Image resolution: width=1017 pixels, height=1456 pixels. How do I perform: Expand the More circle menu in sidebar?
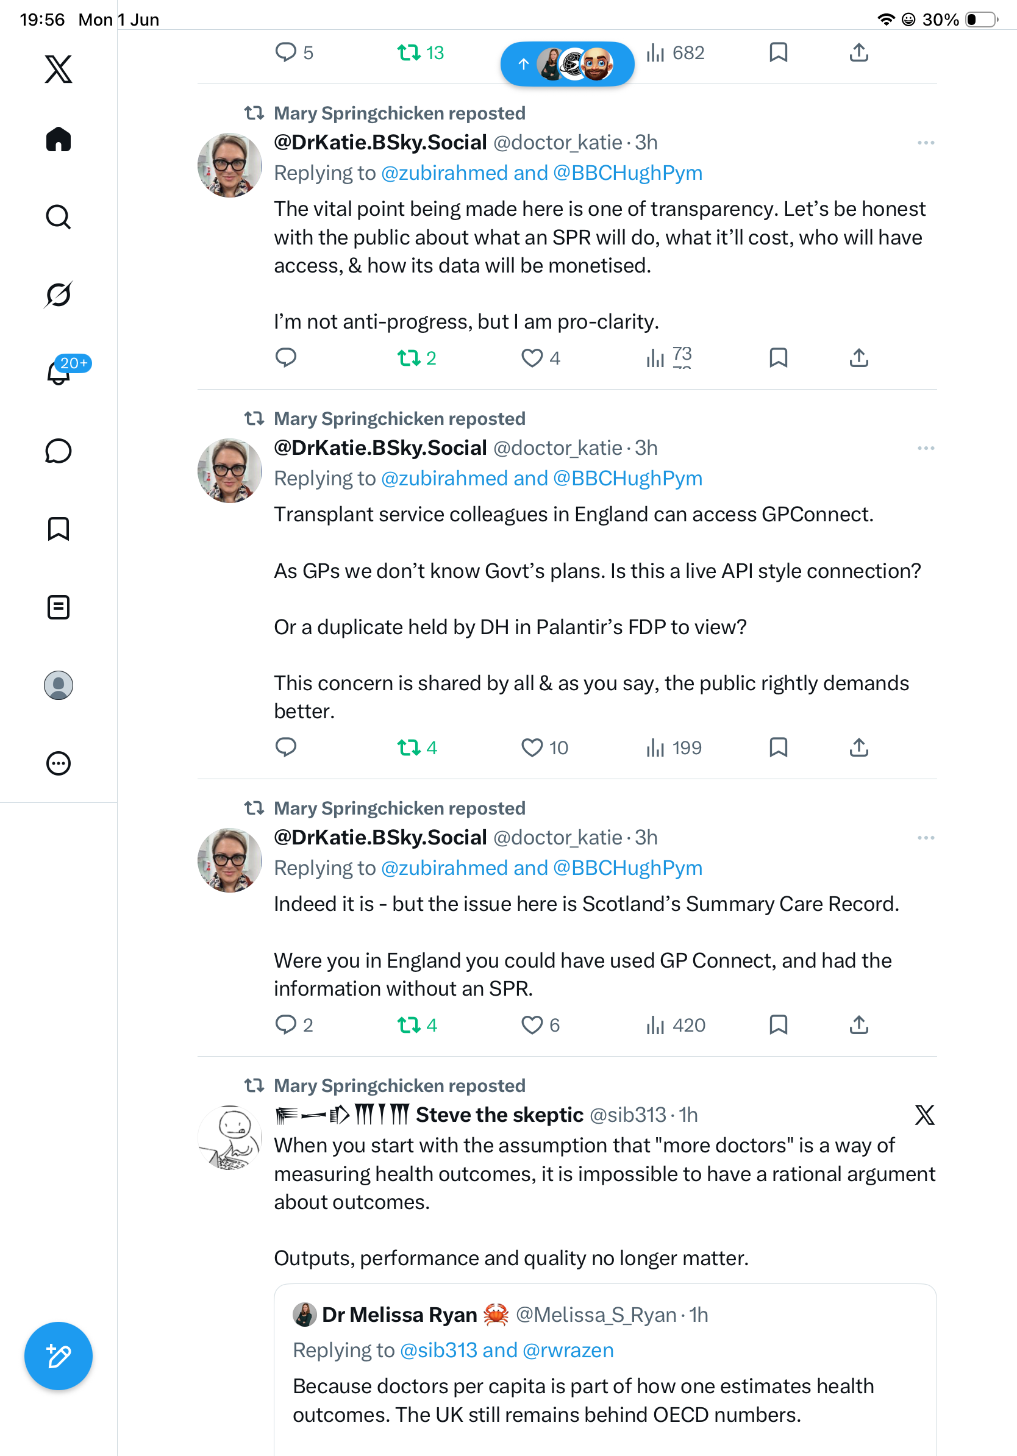(59, 763)
